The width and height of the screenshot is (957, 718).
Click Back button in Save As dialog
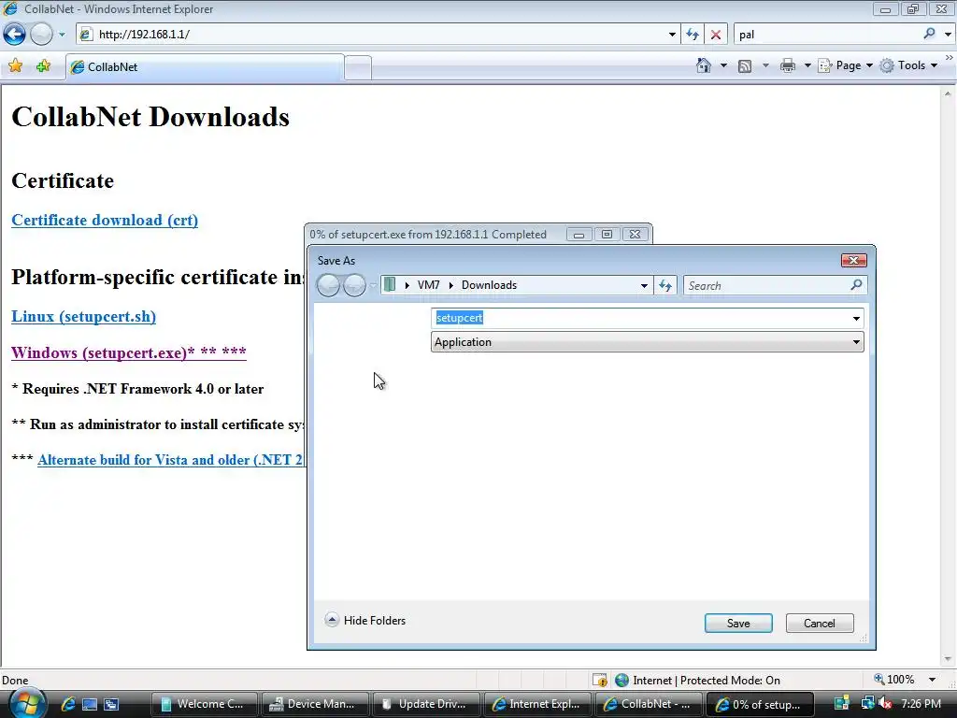pyautogui.click(x=328, y=285)
